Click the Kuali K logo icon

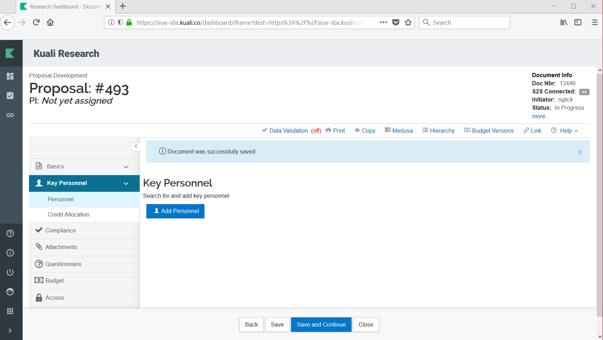[10, 53]
